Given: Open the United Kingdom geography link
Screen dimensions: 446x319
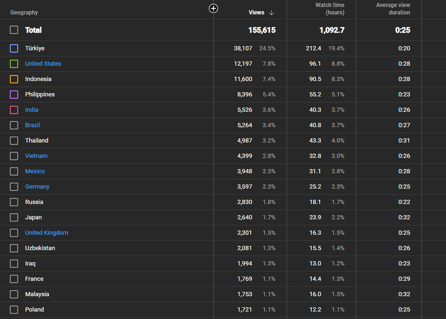Looking at the screenshot, I should [46, 232].
